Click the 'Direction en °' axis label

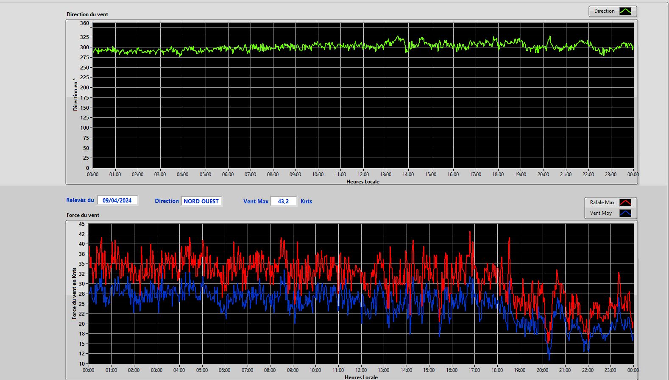coord(75,94)
